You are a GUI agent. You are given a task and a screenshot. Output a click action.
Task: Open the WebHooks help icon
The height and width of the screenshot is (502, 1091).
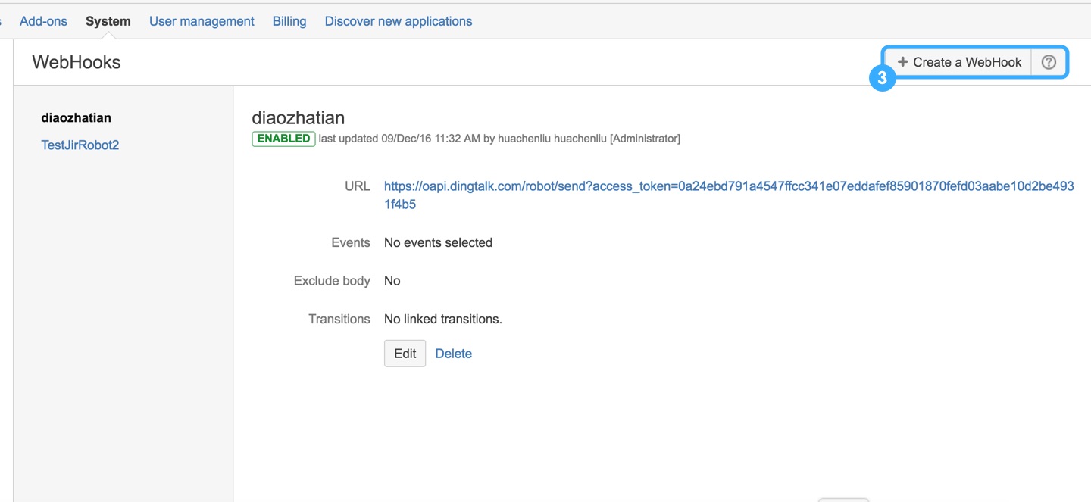pos(1049,62)
